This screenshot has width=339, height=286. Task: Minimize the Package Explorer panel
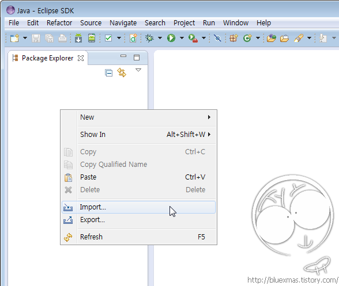tap(123, 56)
